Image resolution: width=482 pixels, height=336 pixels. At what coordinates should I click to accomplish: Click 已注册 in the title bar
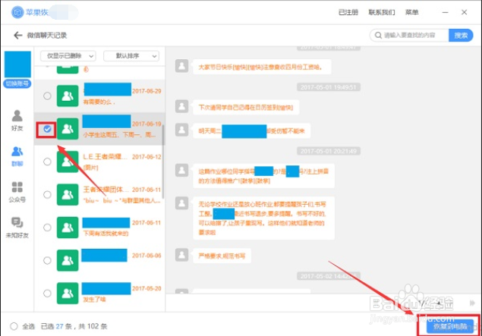(x=348, y=12)
